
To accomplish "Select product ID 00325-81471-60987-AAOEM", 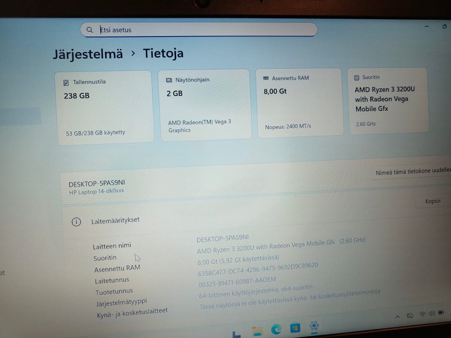I will [237, 281].
